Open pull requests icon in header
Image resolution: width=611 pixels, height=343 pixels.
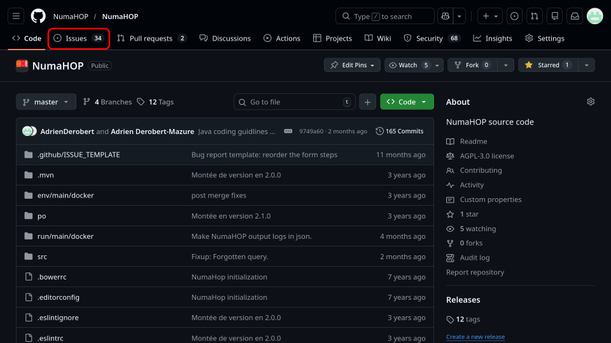click(x=535, y=17)
